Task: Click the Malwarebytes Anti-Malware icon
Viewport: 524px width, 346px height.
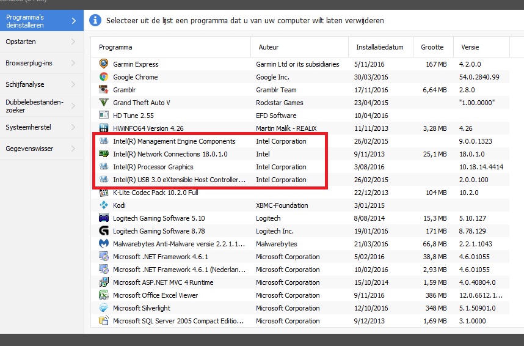Action: pyautogui.click(x=104, y=244)
